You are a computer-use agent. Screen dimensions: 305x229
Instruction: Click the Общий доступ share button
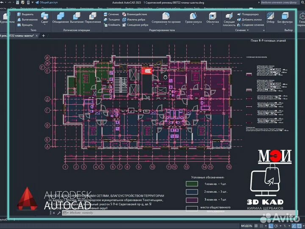pyautogui.click(x=47, y=3)
